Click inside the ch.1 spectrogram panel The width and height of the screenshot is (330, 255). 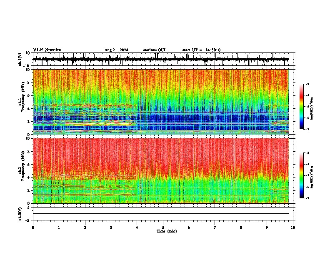pos(161,102)
